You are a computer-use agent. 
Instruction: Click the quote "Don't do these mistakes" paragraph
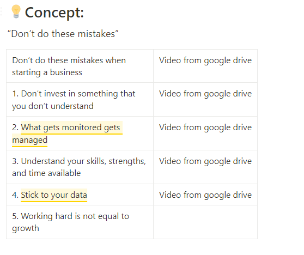63,34
